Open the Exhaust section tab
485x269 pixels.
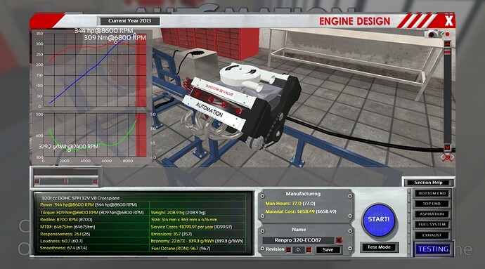[x=432, y=235]
